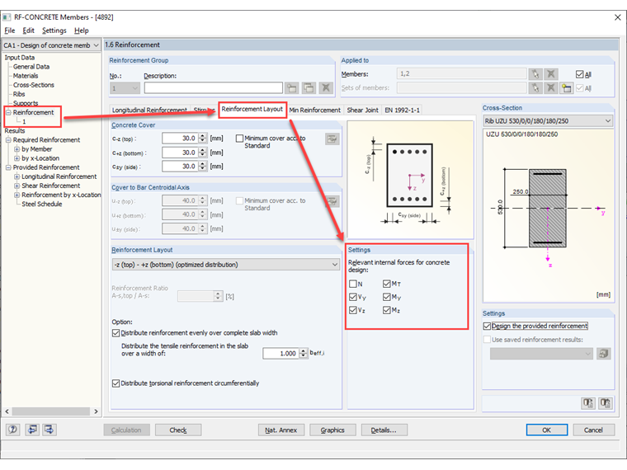Viewport: 627px width, 470px height.
Task: Uncheck the Vy internal force checkbox
Action: 353,297
